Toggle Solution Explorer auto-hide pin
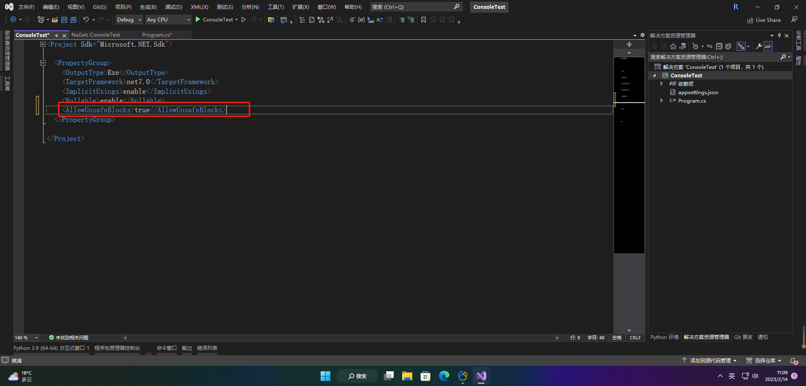Image resolution: width=806 pixels, height=386 pixels. pyautogui.click(x=779, y=35)
